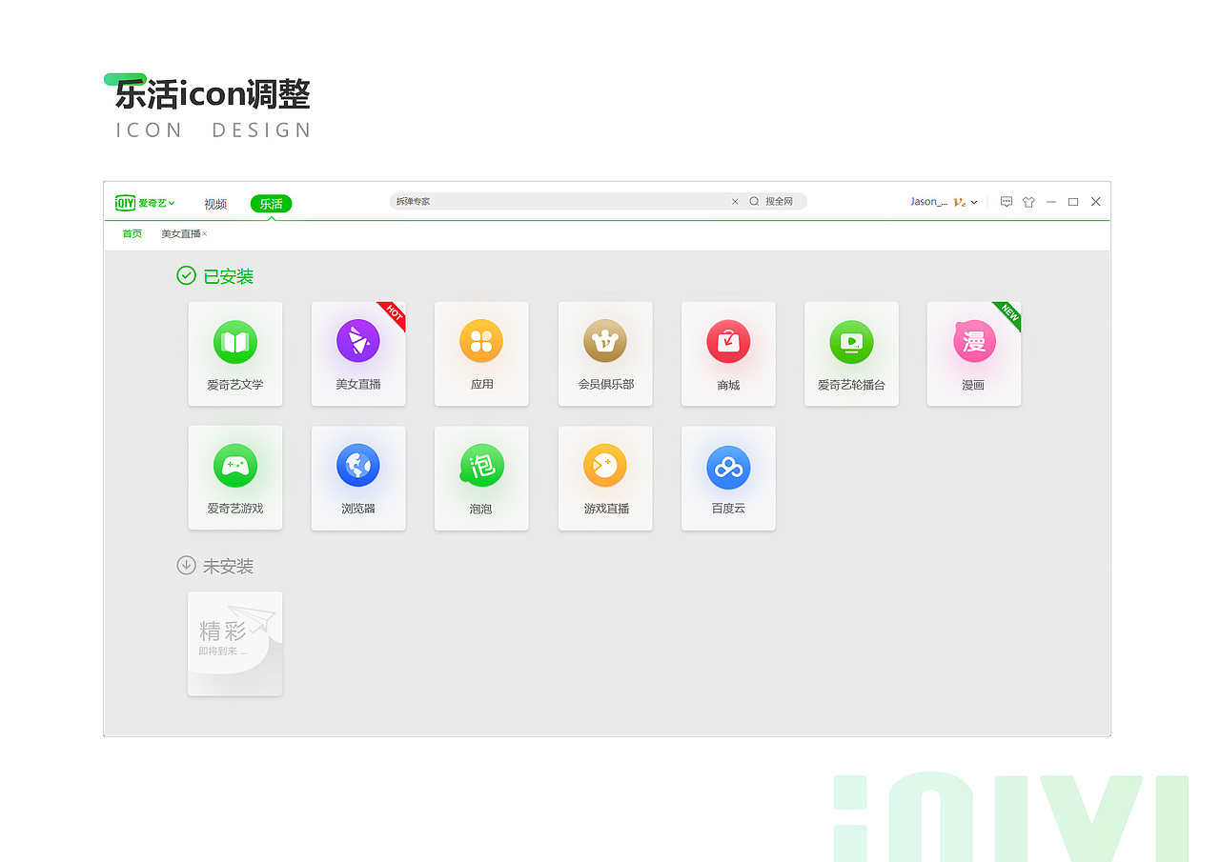Launch the 游戏直播 orange icon
Viewport: 1220px width, 862px height.
[604, 466]
